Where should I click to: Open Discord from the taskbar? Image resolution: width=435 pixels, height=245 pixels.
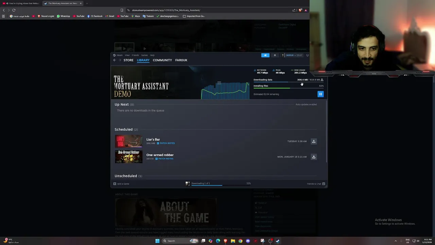coord(248,241)
